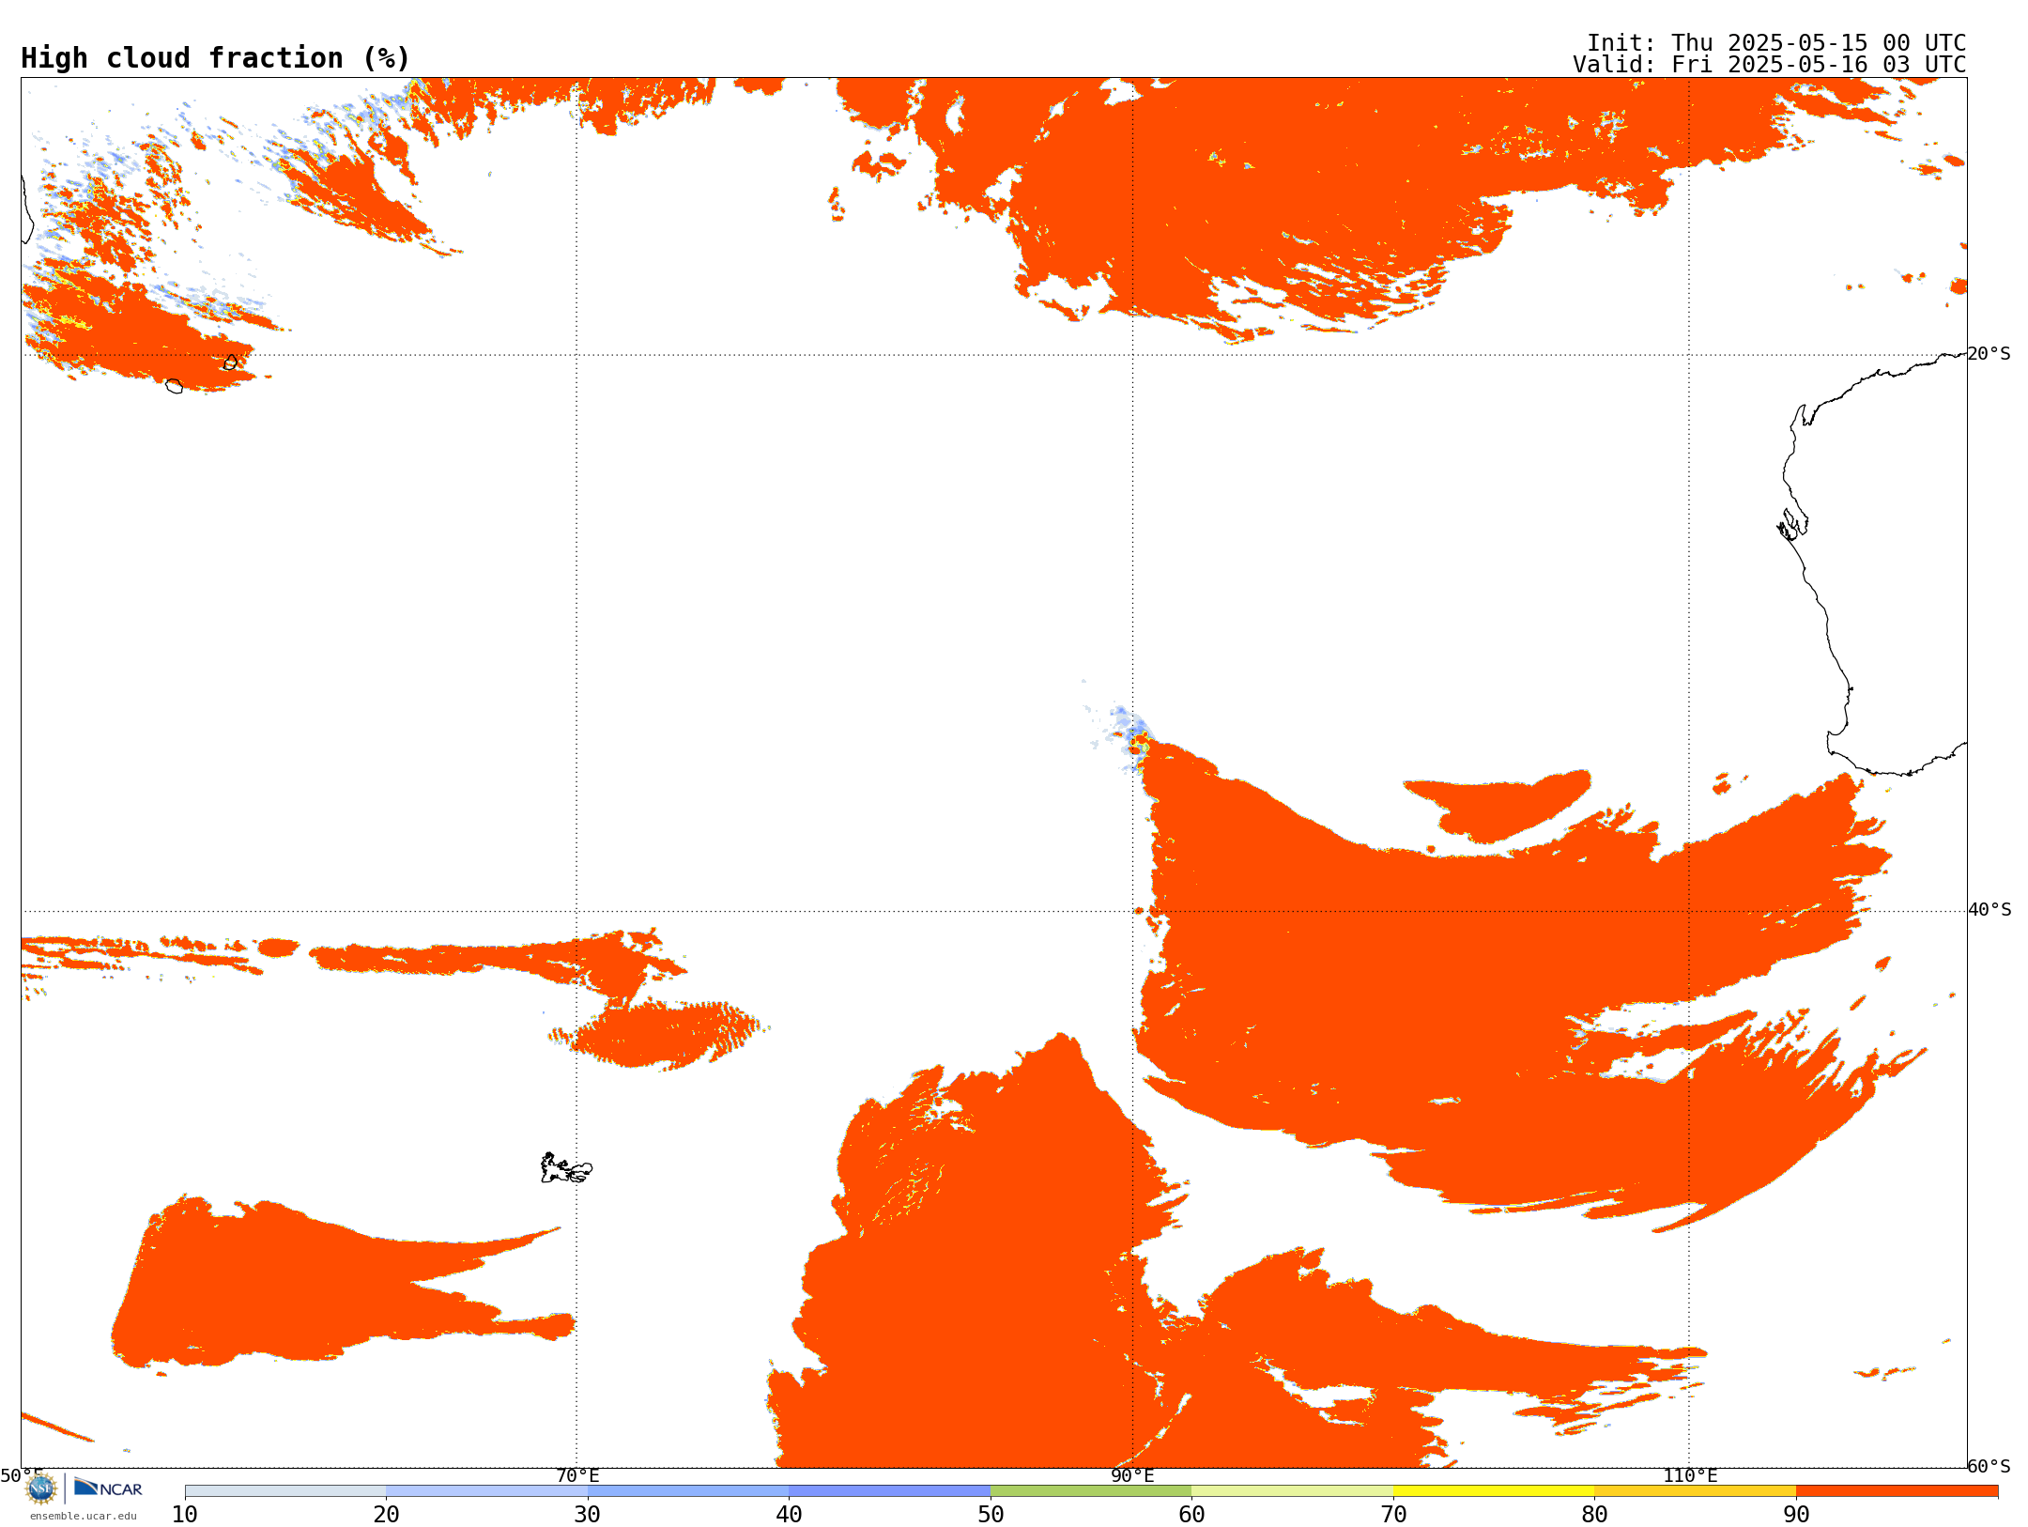Screen dimensions: 2028x1527
Task: Click the green 50-60 colorbar segment
Action: (1091, 1491)
